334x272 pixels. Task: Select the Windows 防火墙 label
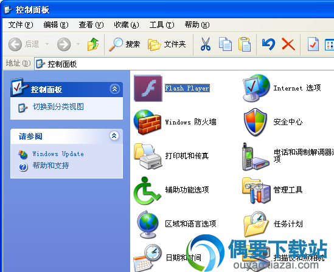(190, 122)
